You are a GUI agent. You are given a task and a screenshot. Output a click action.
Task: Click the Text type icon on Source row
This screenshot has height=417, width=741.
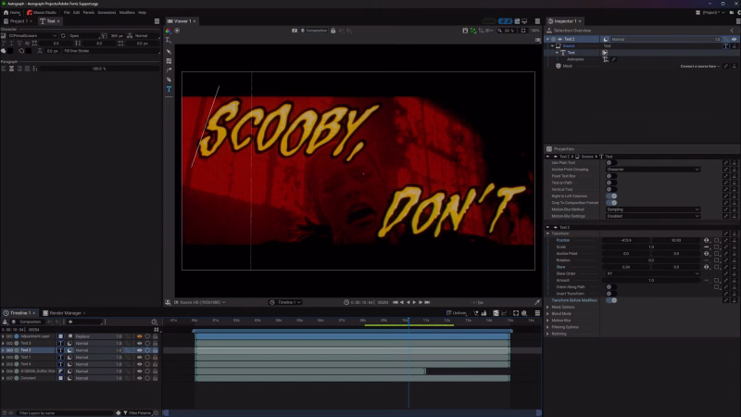(726, 45)
